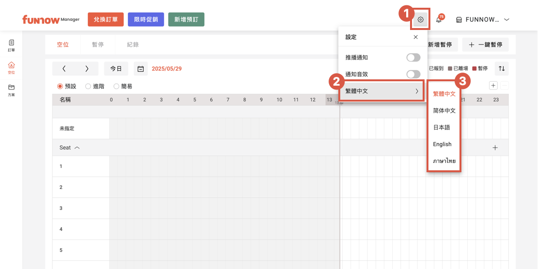Screen dimensions: 538x269
Task: Close the 設定 settings panel
Action: tap(415, 37)
